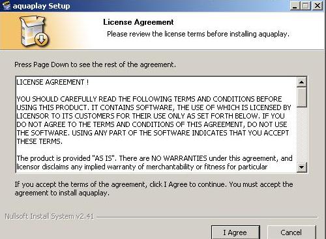Close the aquaplay Setup window
The image size is (326, 239).
(318, 5)
